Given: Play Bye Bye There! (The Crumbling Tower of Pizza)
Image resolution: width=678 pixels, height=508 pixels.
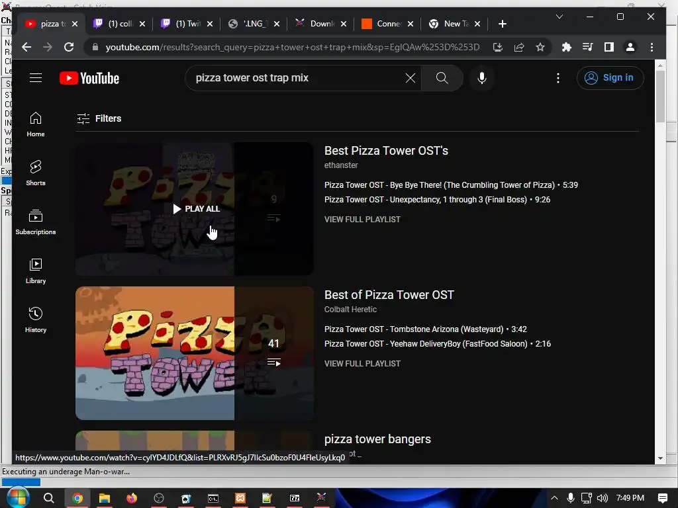Looking at the screenshot, I should pyautogui.click(x=451, y=185).
